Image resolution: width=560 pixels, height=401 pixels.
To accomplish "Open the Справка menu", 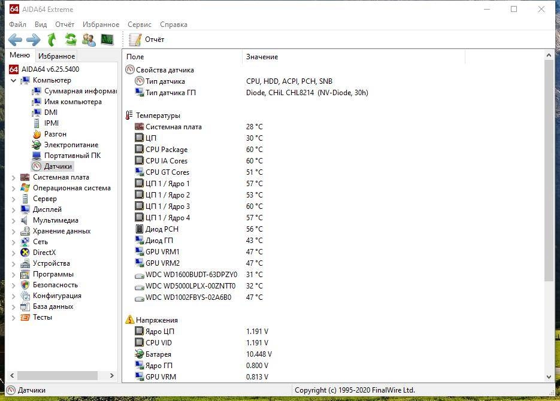I will tap(174, 25).
